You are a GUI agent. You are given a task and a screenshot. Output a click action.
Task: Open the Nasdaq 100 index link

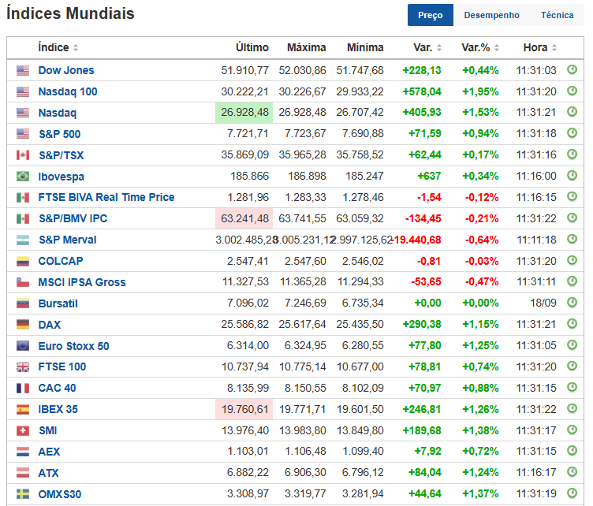pyautogui.click(x=68, y=91)
